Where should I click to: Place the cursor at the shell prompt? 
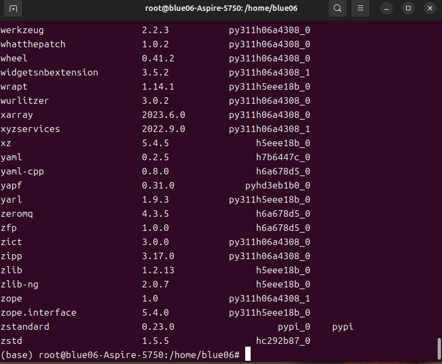[x=248, y=354]
